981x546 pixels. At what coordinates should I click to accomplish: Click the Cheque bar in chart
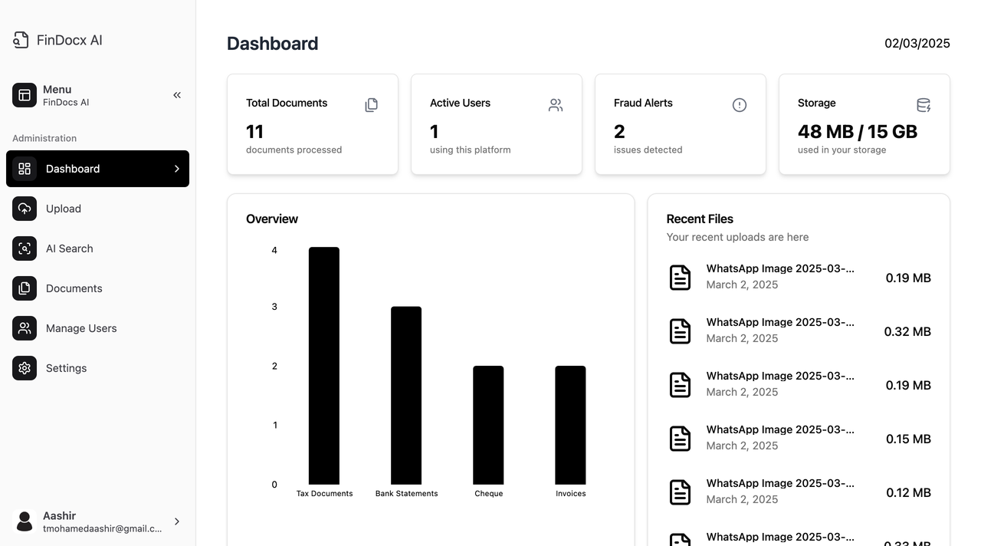488,426
